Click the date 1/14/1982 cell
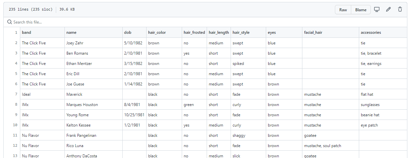This screenshot has height=158, width=414. pos(134,84)
